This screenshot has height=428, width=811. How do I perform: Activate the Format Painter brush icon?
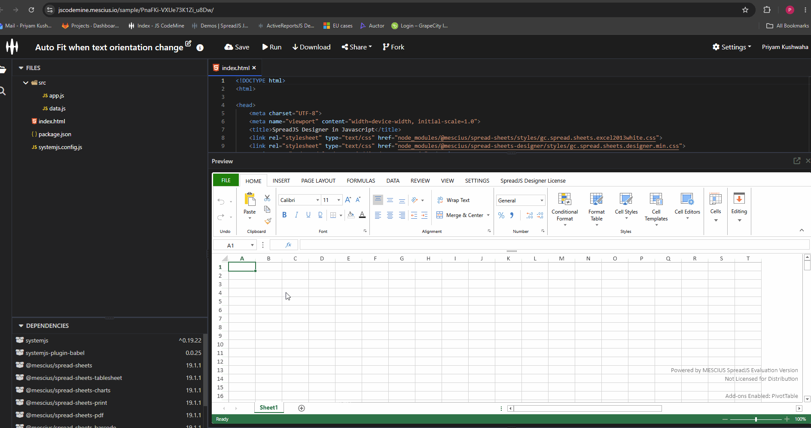pos(268,221)
